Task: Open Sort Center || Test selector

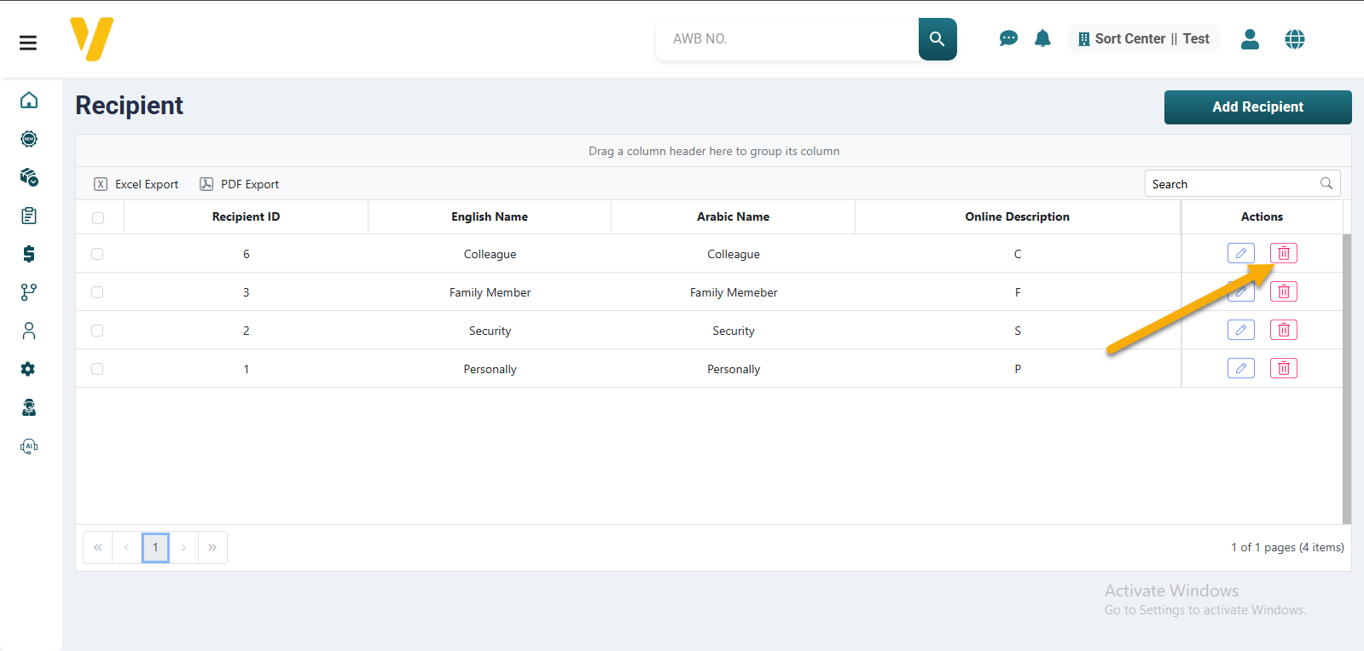Action: (1143, 39)
